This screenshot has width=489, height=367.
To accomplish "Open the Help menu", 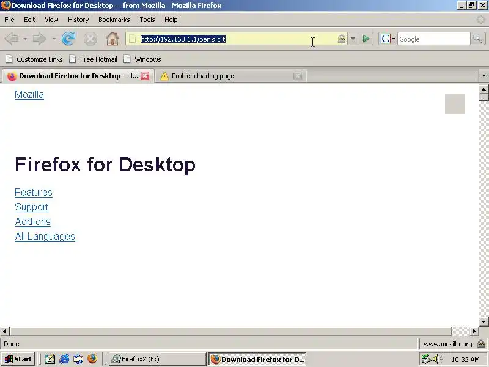I will tap(171, 20).
